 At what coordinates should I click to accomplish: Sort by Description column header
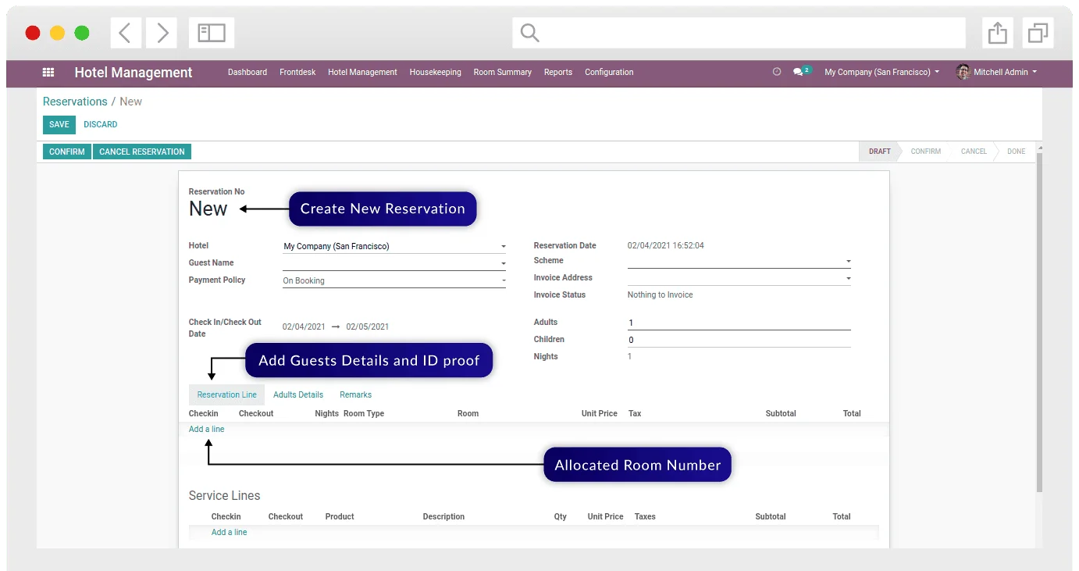pyautogui.click(x=443, y=516)
